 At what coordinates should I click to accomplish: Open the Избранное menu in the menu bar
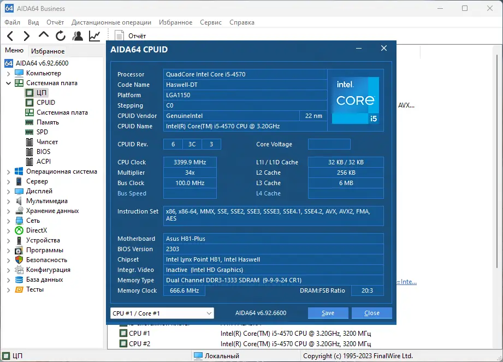175,22
